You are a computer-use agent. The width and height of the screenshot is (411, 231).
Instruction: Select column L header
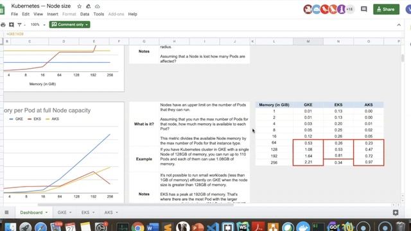point(274,41)
